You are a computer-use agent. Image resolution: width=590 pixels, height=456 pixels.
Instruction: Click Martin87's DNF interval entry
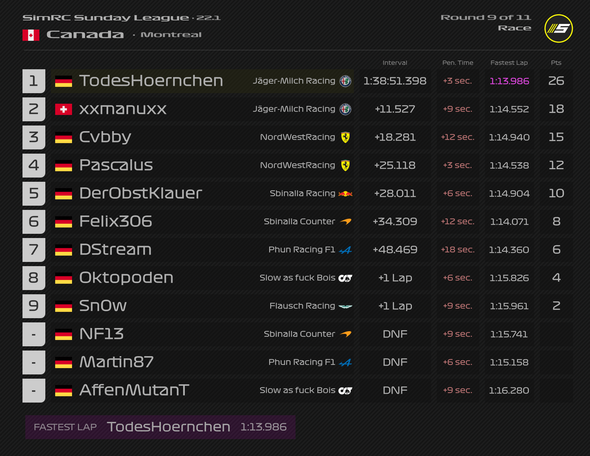coord(395,362)
